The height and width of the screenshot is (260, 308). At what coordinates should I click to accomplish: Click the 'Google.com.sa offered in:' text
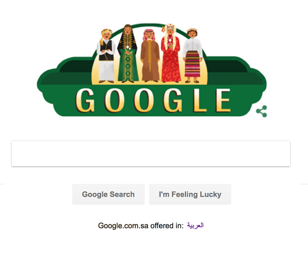pos(141,226)
